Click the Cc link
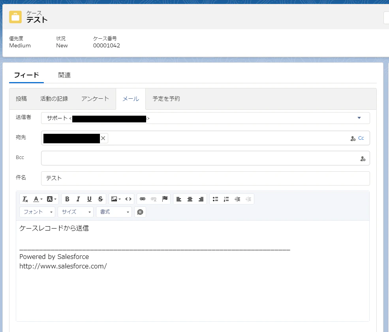The width and height of the screenshot is (389, 332). [361, 138]
